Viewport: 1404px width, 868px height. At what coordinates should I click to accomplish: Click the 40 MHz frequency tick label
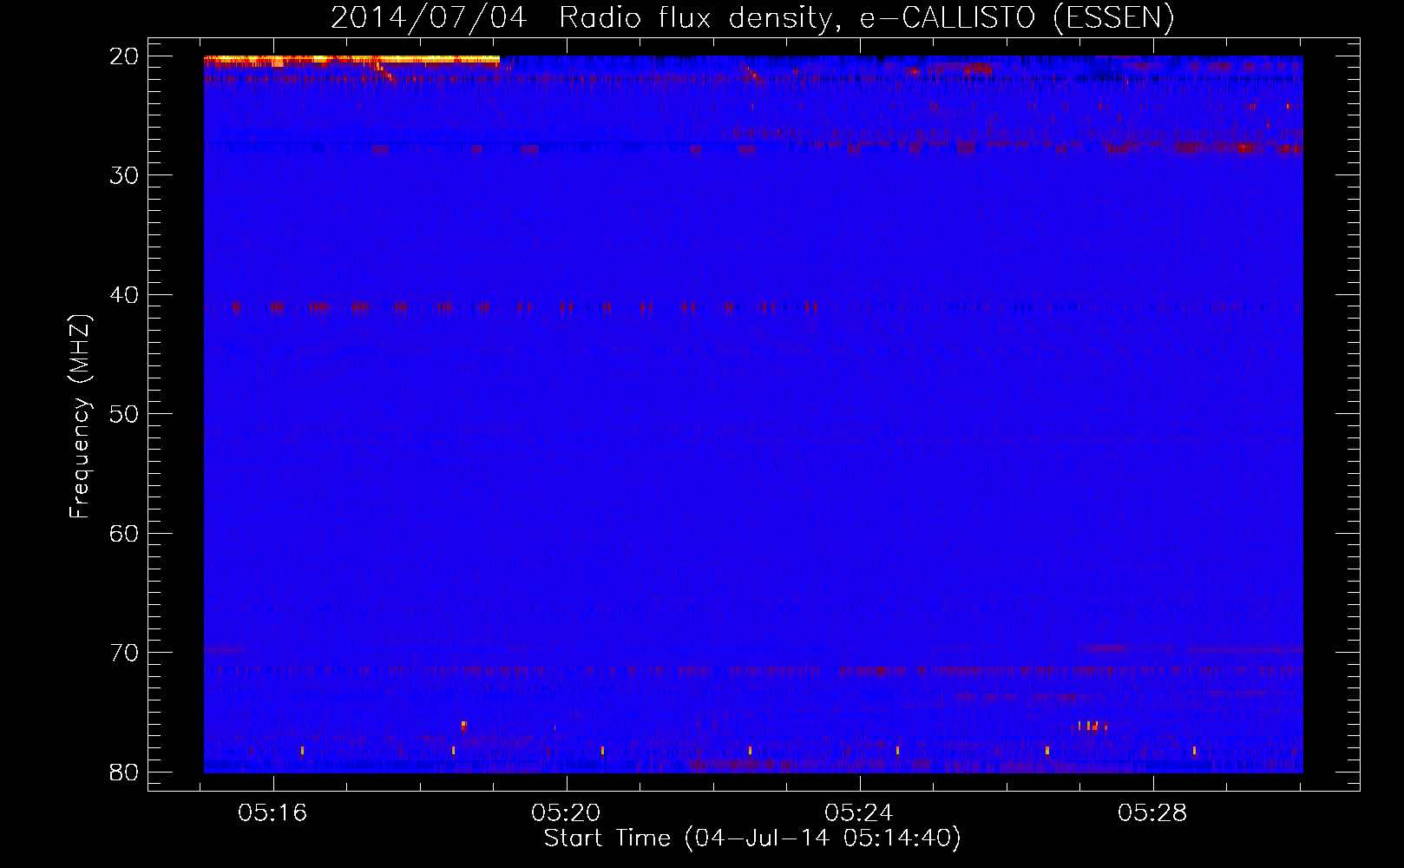pyautogui.click(x=124, y=295)
